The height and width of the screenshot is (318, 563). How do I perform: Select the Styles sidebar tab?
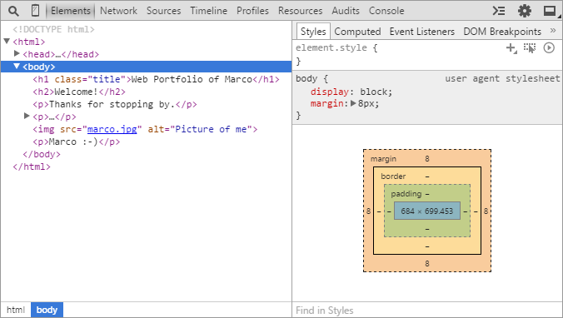click(313, 32)
